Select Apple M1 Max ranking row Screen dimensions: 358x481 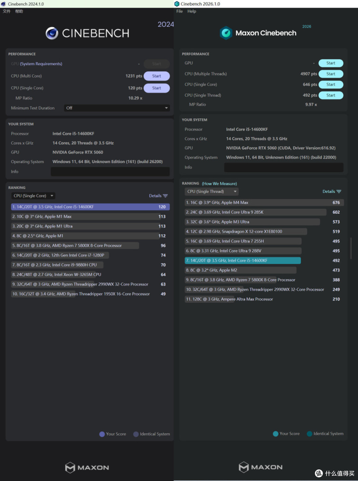90,217
